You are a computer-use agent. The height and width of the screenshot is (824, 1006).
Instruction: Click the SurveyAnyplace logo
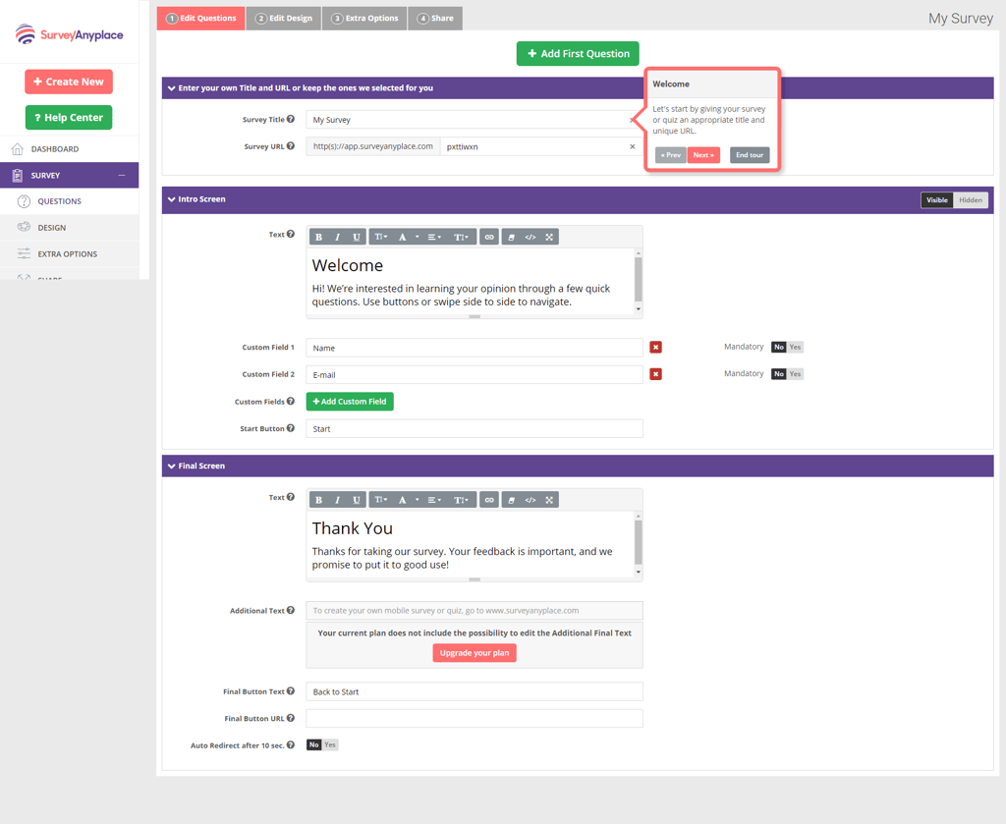pos(70,34)
